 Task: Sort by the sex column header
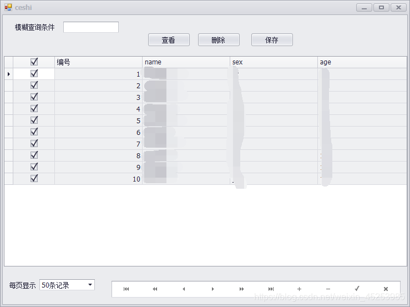pyautogui.click(x=274, y=62)
